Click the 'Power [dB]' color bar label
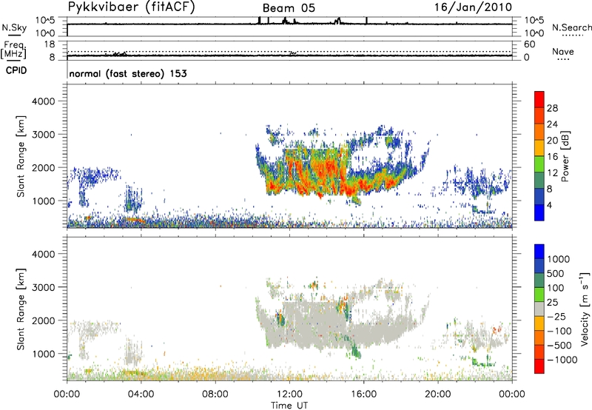 (565, 156)
